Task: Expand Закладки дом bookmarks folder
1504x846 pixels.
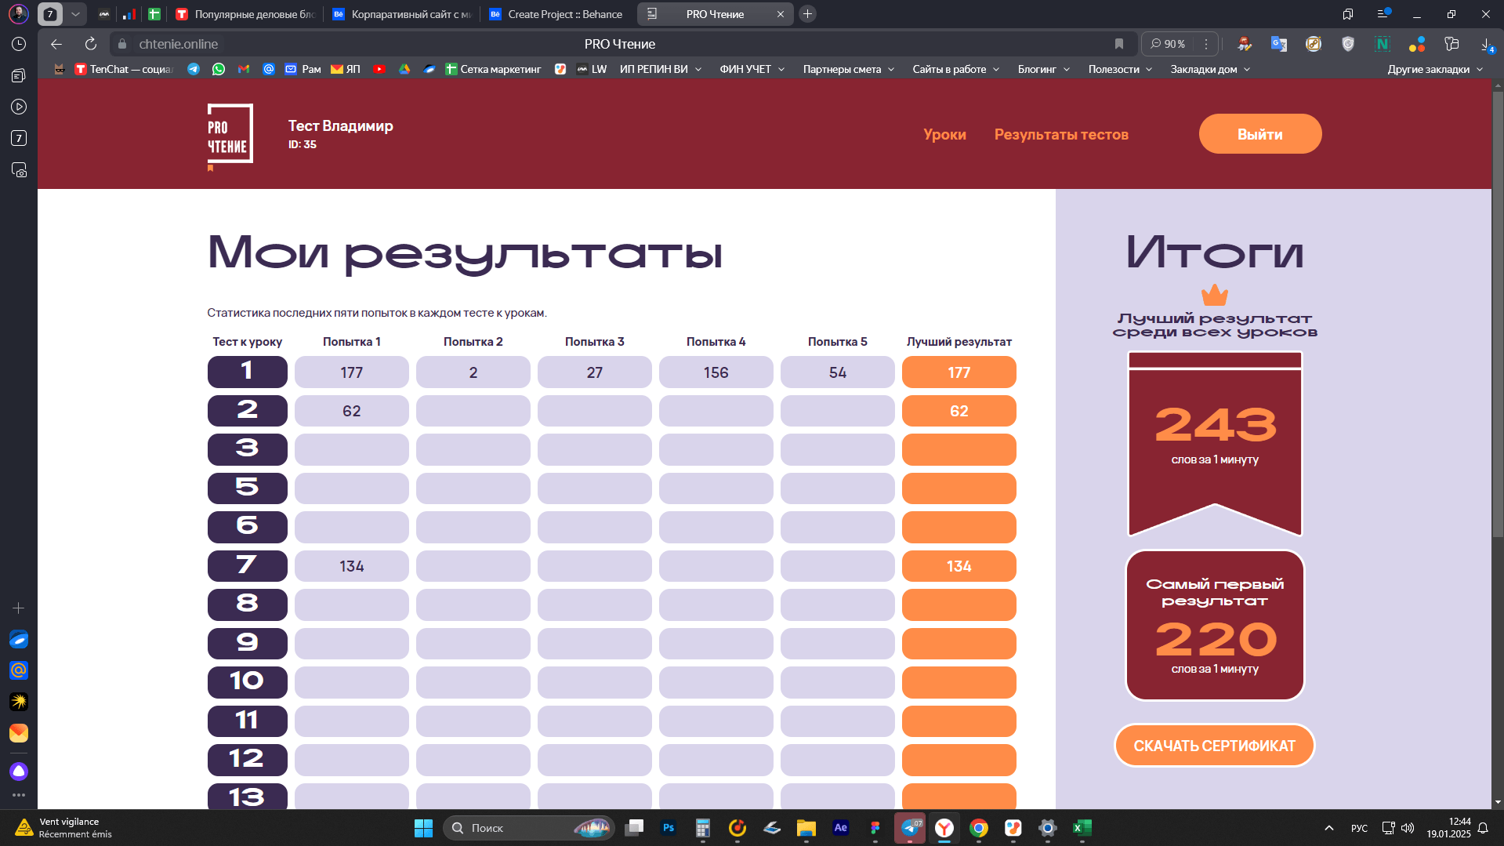Action: click(x=1210, y=69)
